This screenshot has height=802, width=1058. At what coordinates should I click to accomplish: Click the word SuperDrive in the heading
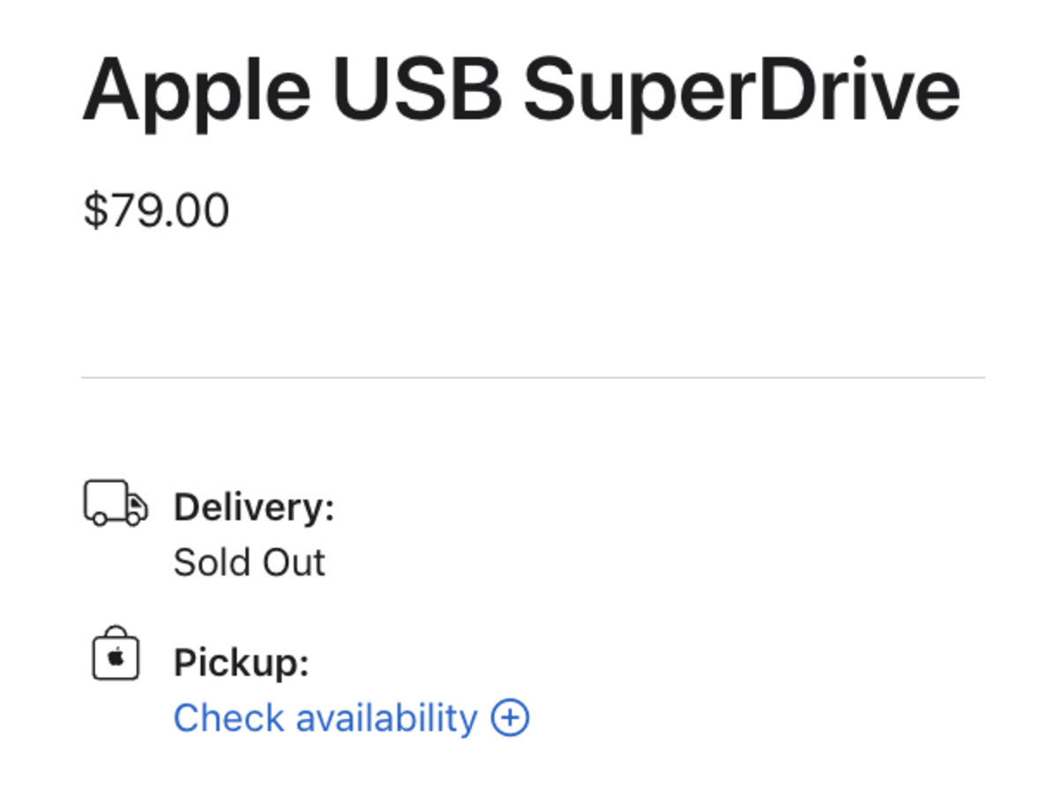click(x=741, y=91)
